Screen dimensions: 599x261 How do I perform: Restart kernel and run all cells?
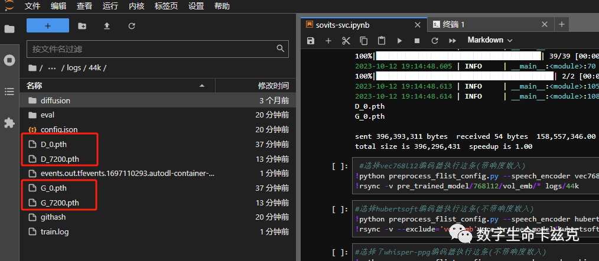(x=452, y=41)
